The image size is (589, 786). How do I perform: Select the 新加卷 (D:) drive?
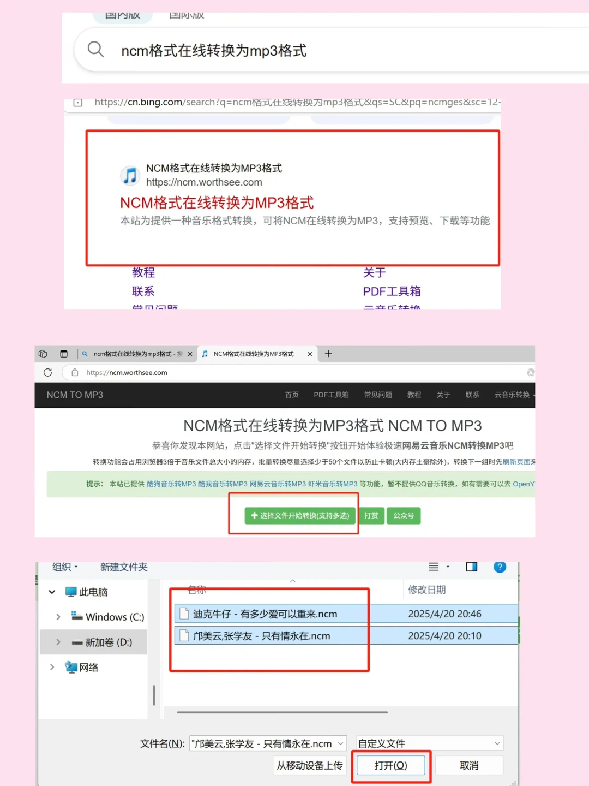[102, 642]
